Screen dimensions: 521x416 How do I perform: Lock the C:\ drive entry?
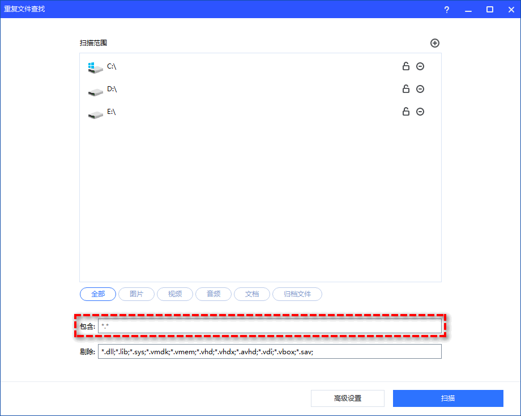(405, 66)
